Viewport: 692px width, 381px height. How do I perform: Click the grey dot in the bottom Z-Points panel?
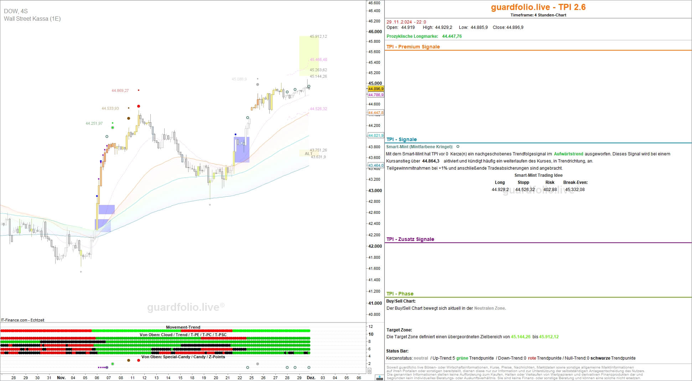258,364
